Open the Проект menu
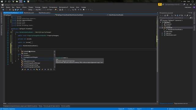The width and height of the screenshot is (196, 110). (x=18, y=7)
